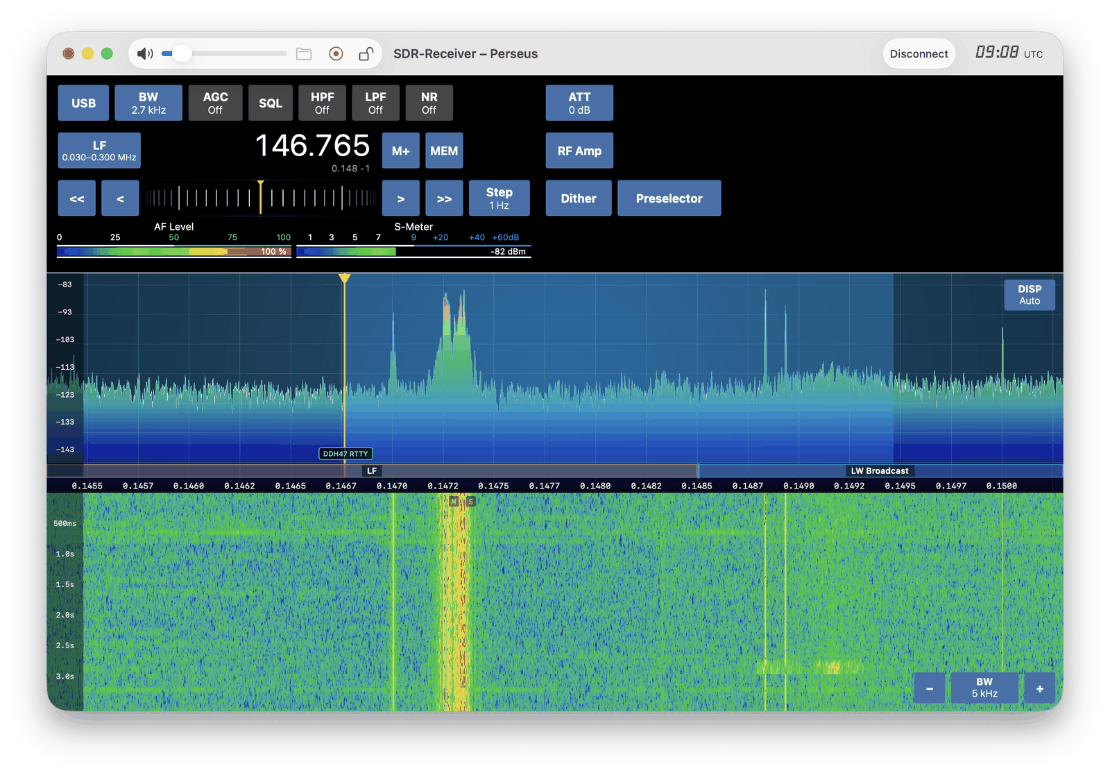1110x773 pixels.
Task: Open LF band selector 0.030–0.300 MHz
Action: pos(99,151)
